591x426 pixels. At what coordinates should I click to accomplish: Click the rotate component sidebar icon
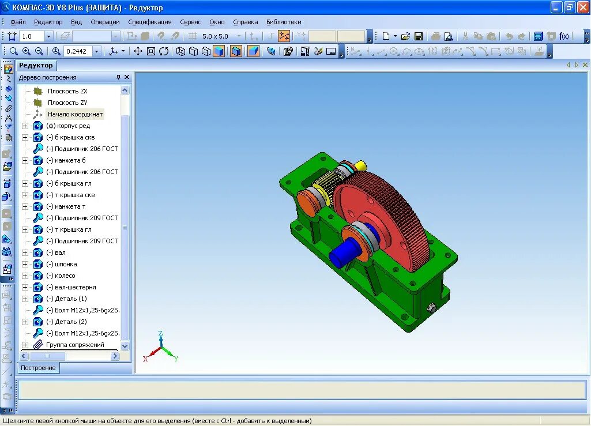[x=7, y=197]
